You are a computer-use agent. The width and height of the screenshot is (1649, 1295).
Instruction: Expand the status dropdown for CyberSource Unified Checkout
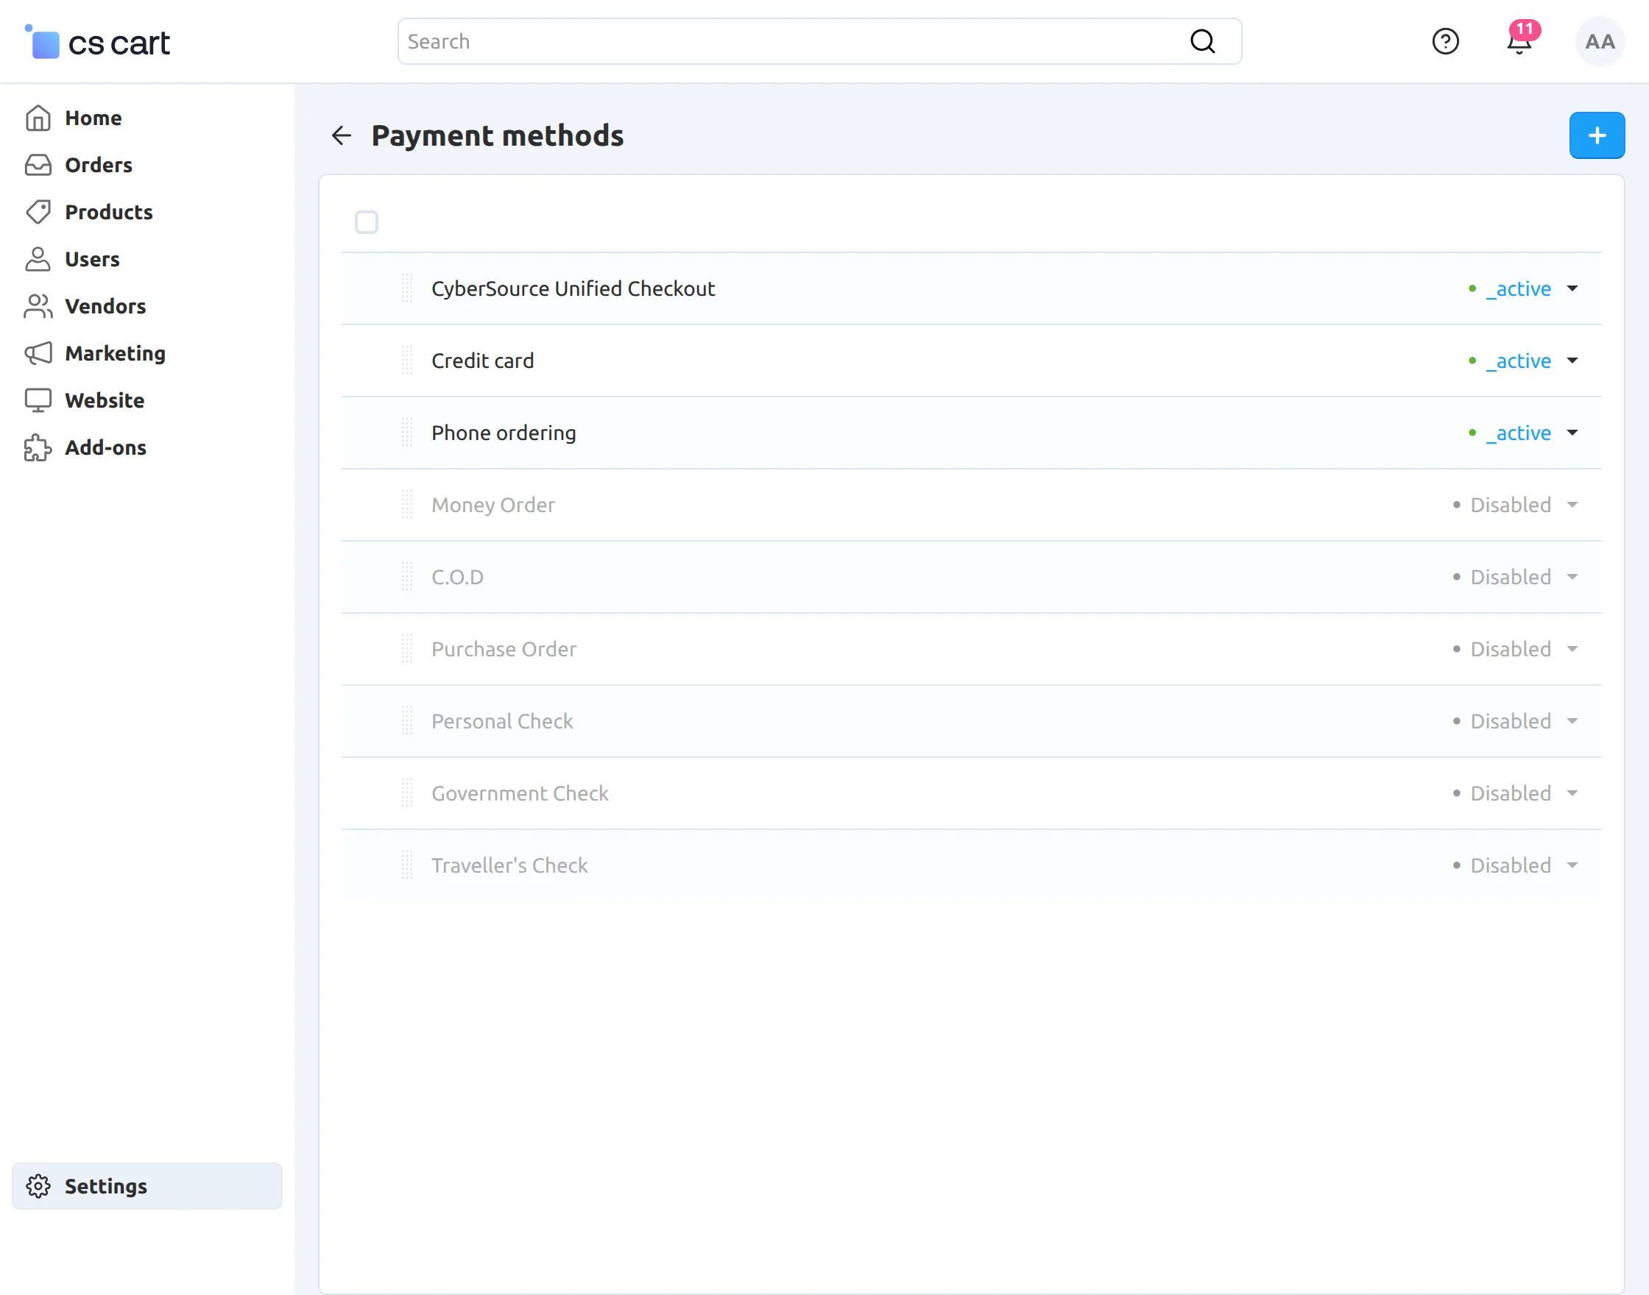(x=1572, y=289)
